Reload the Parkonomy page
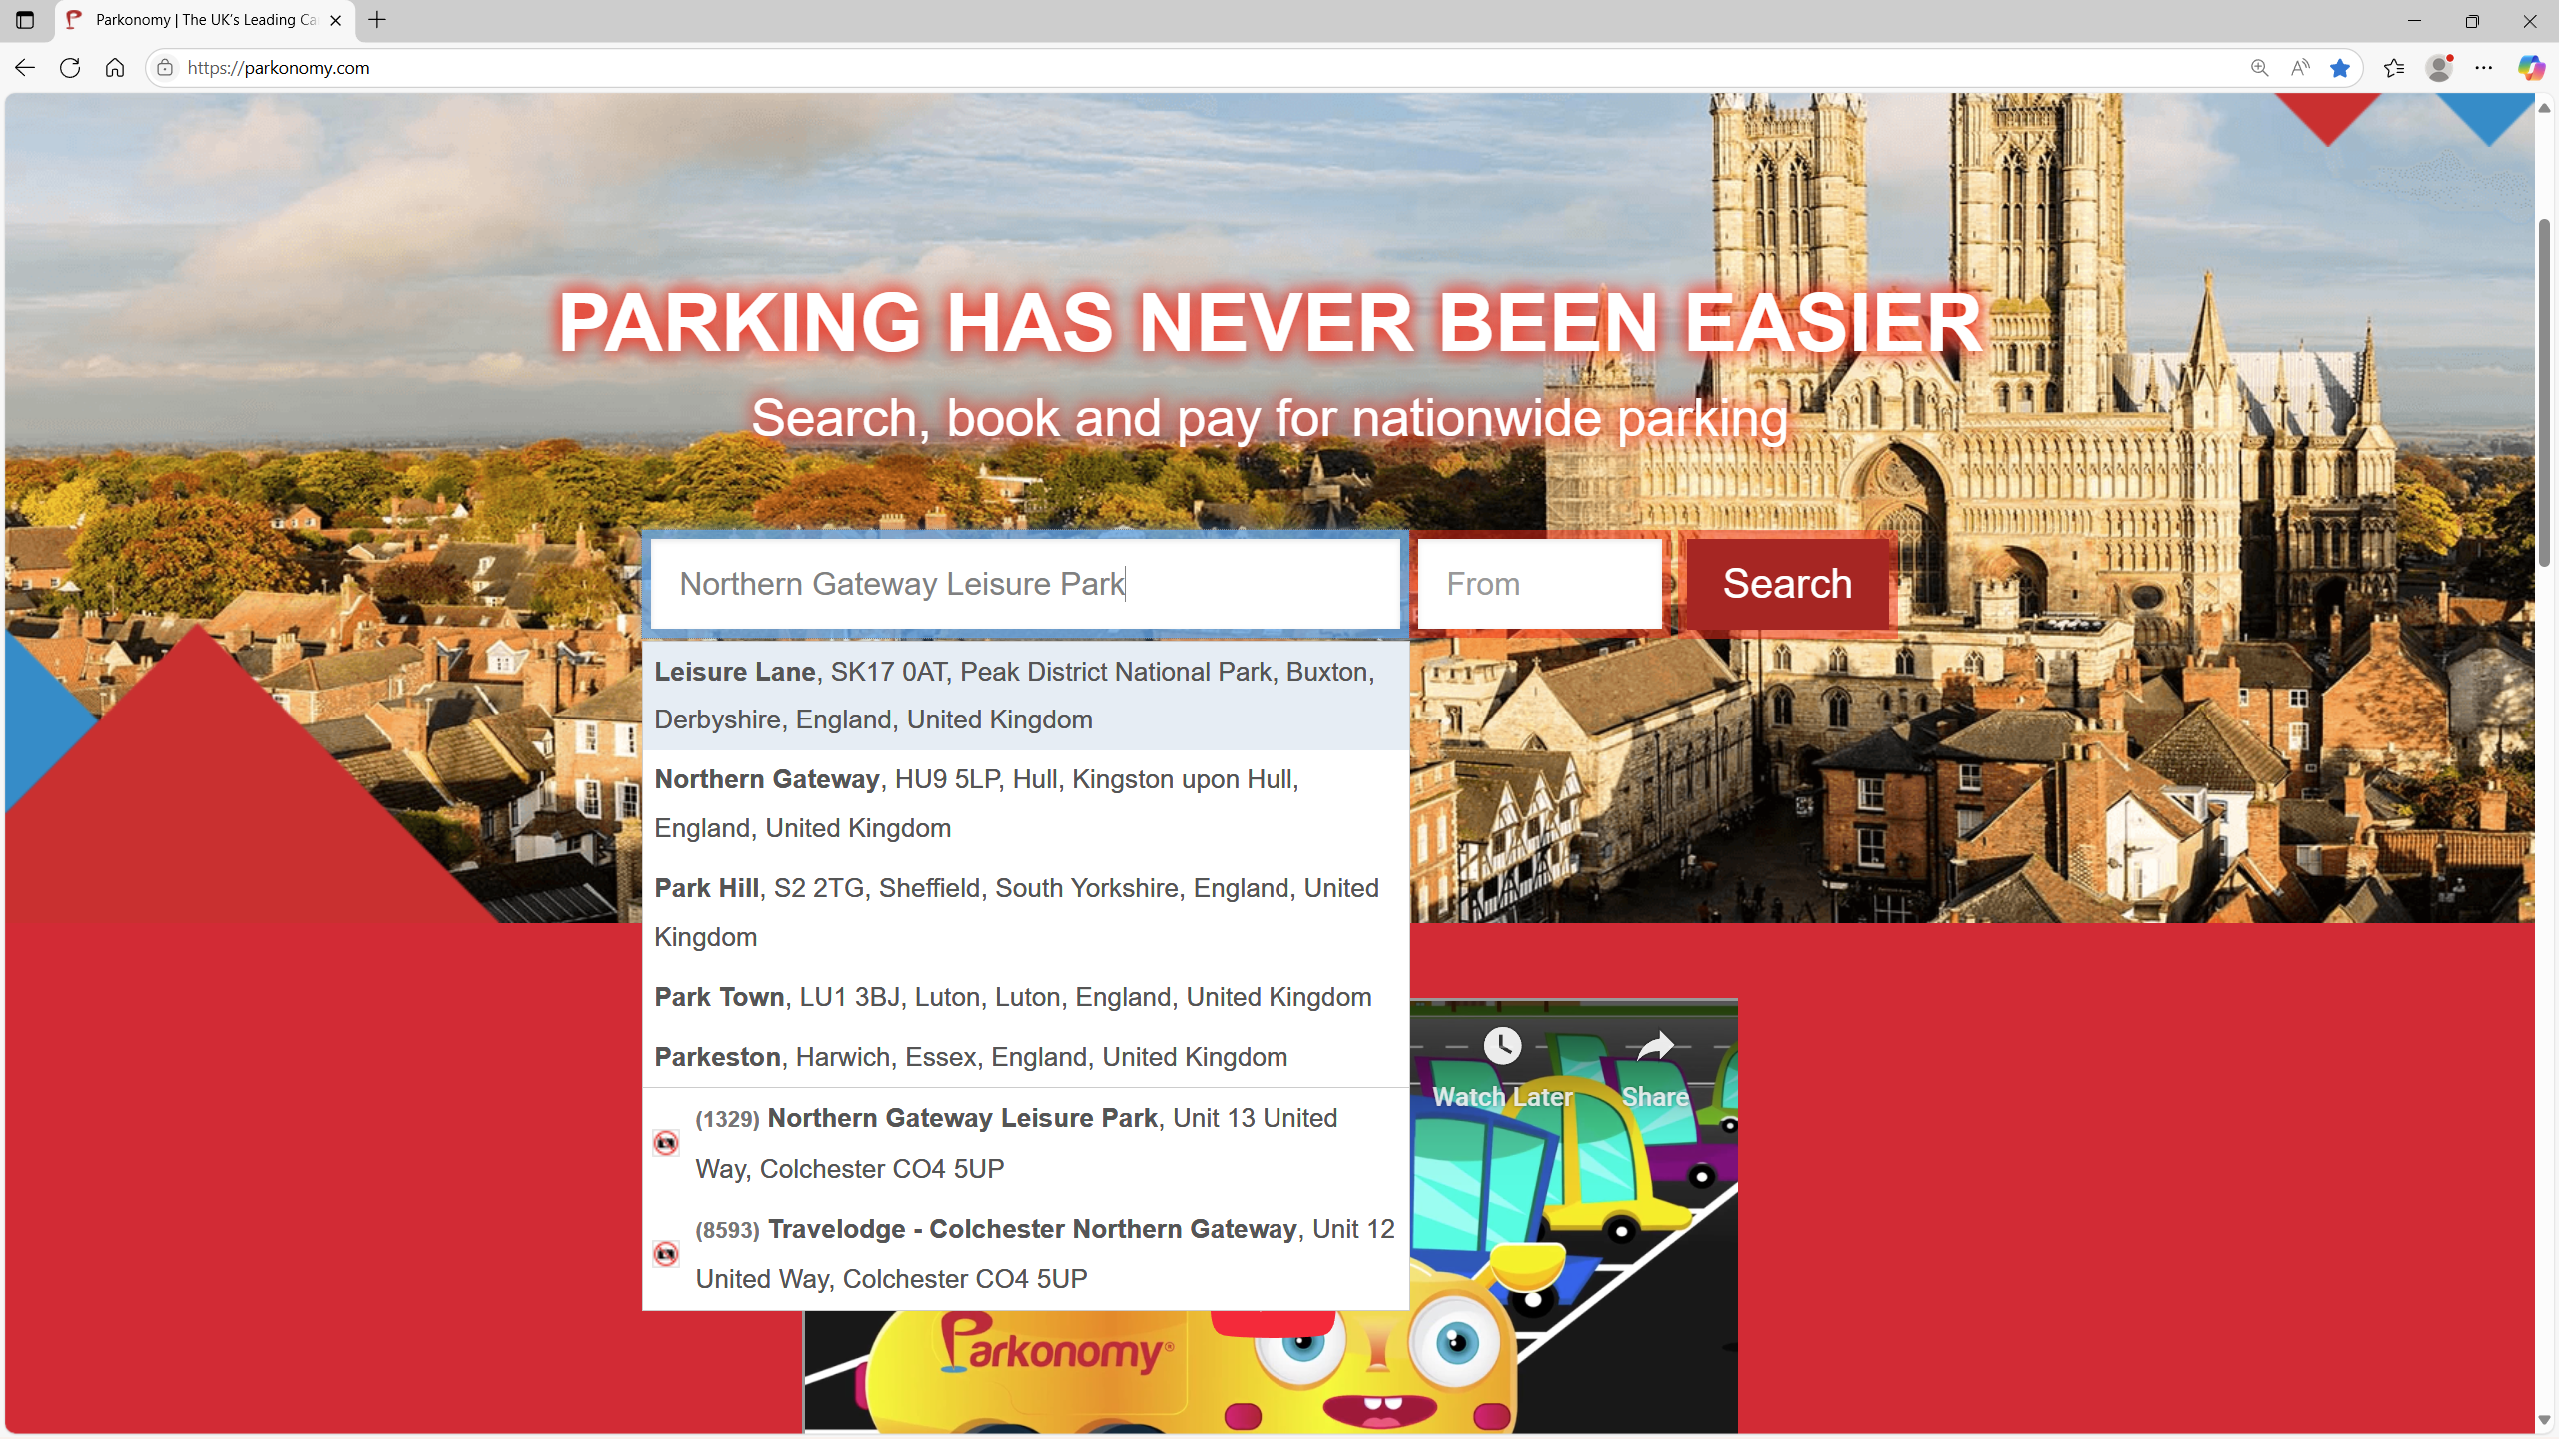This screenshot has width=2559, height=1439. [70, 68]
